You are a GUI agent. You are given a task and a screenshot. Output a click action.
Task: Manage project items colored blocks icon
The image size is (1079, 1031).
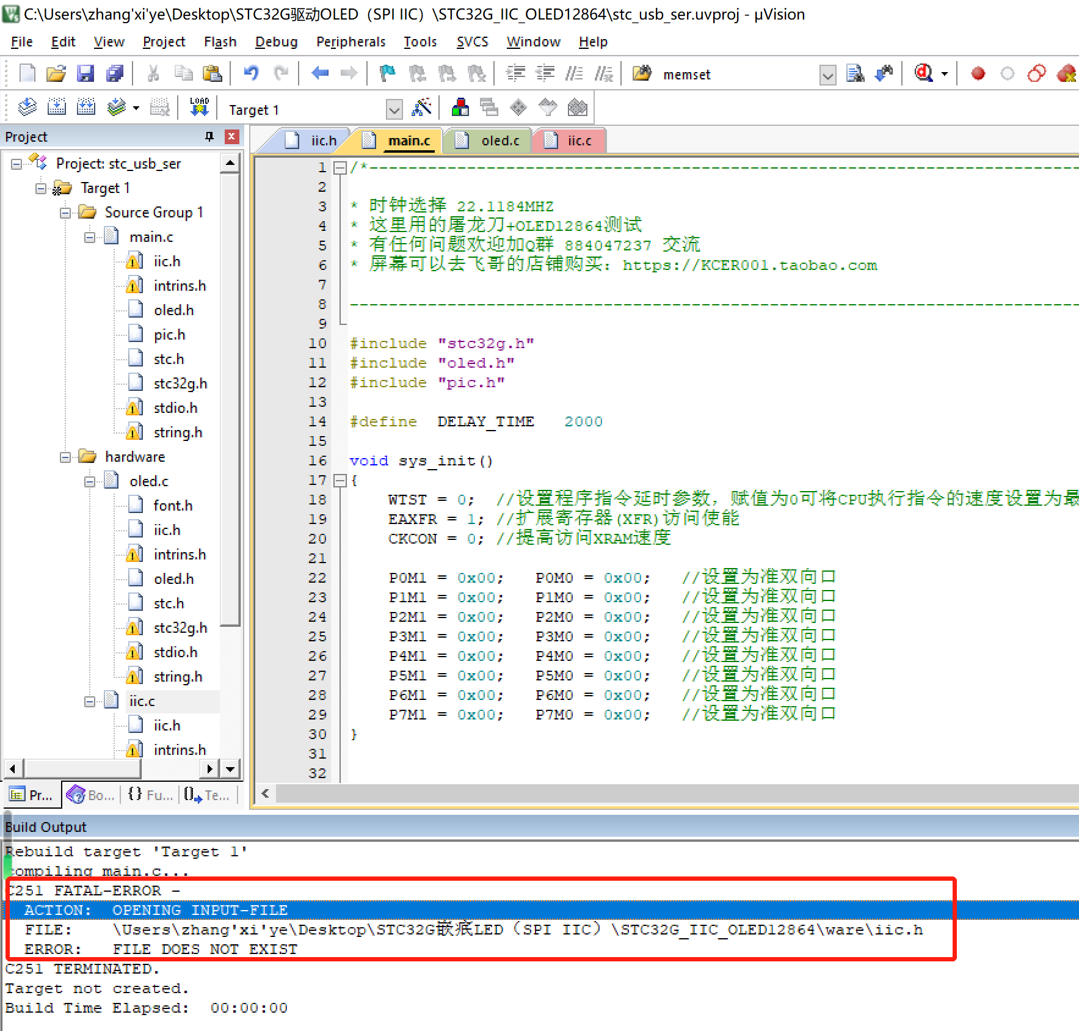tap(460, 108)
